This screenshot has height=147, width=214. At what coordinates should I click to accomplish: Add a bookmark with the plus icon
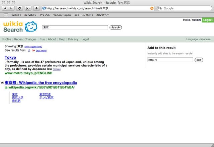(x=36, y=8)
